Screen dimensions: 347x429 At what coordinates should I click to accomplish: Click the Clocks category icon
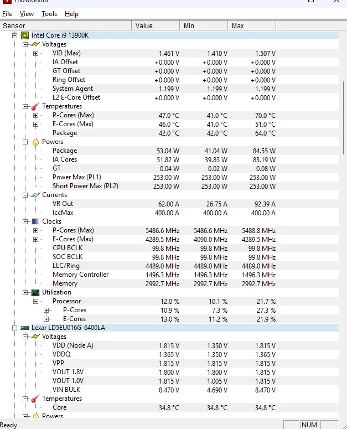[x=35, y=221]
